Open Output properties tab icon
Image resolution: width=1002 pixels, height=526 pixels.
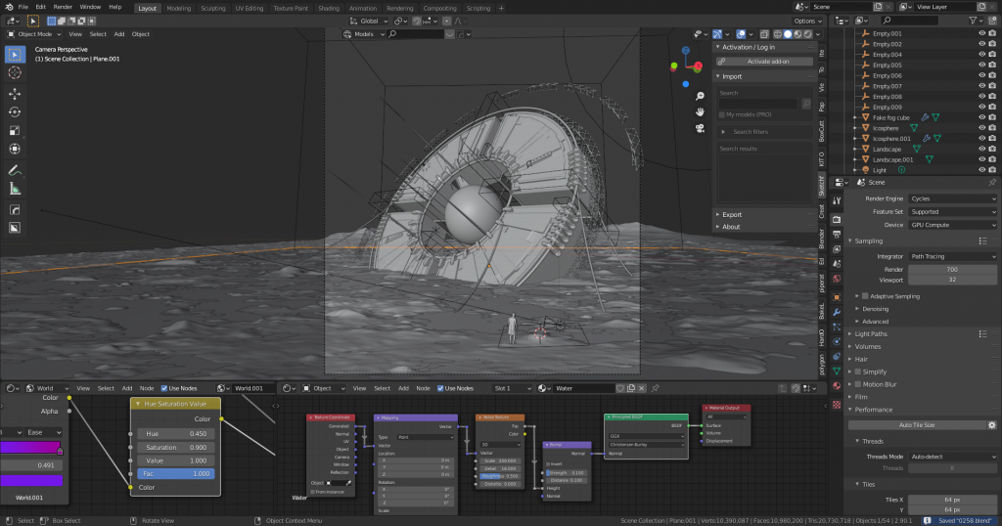[x=837, y=235]
